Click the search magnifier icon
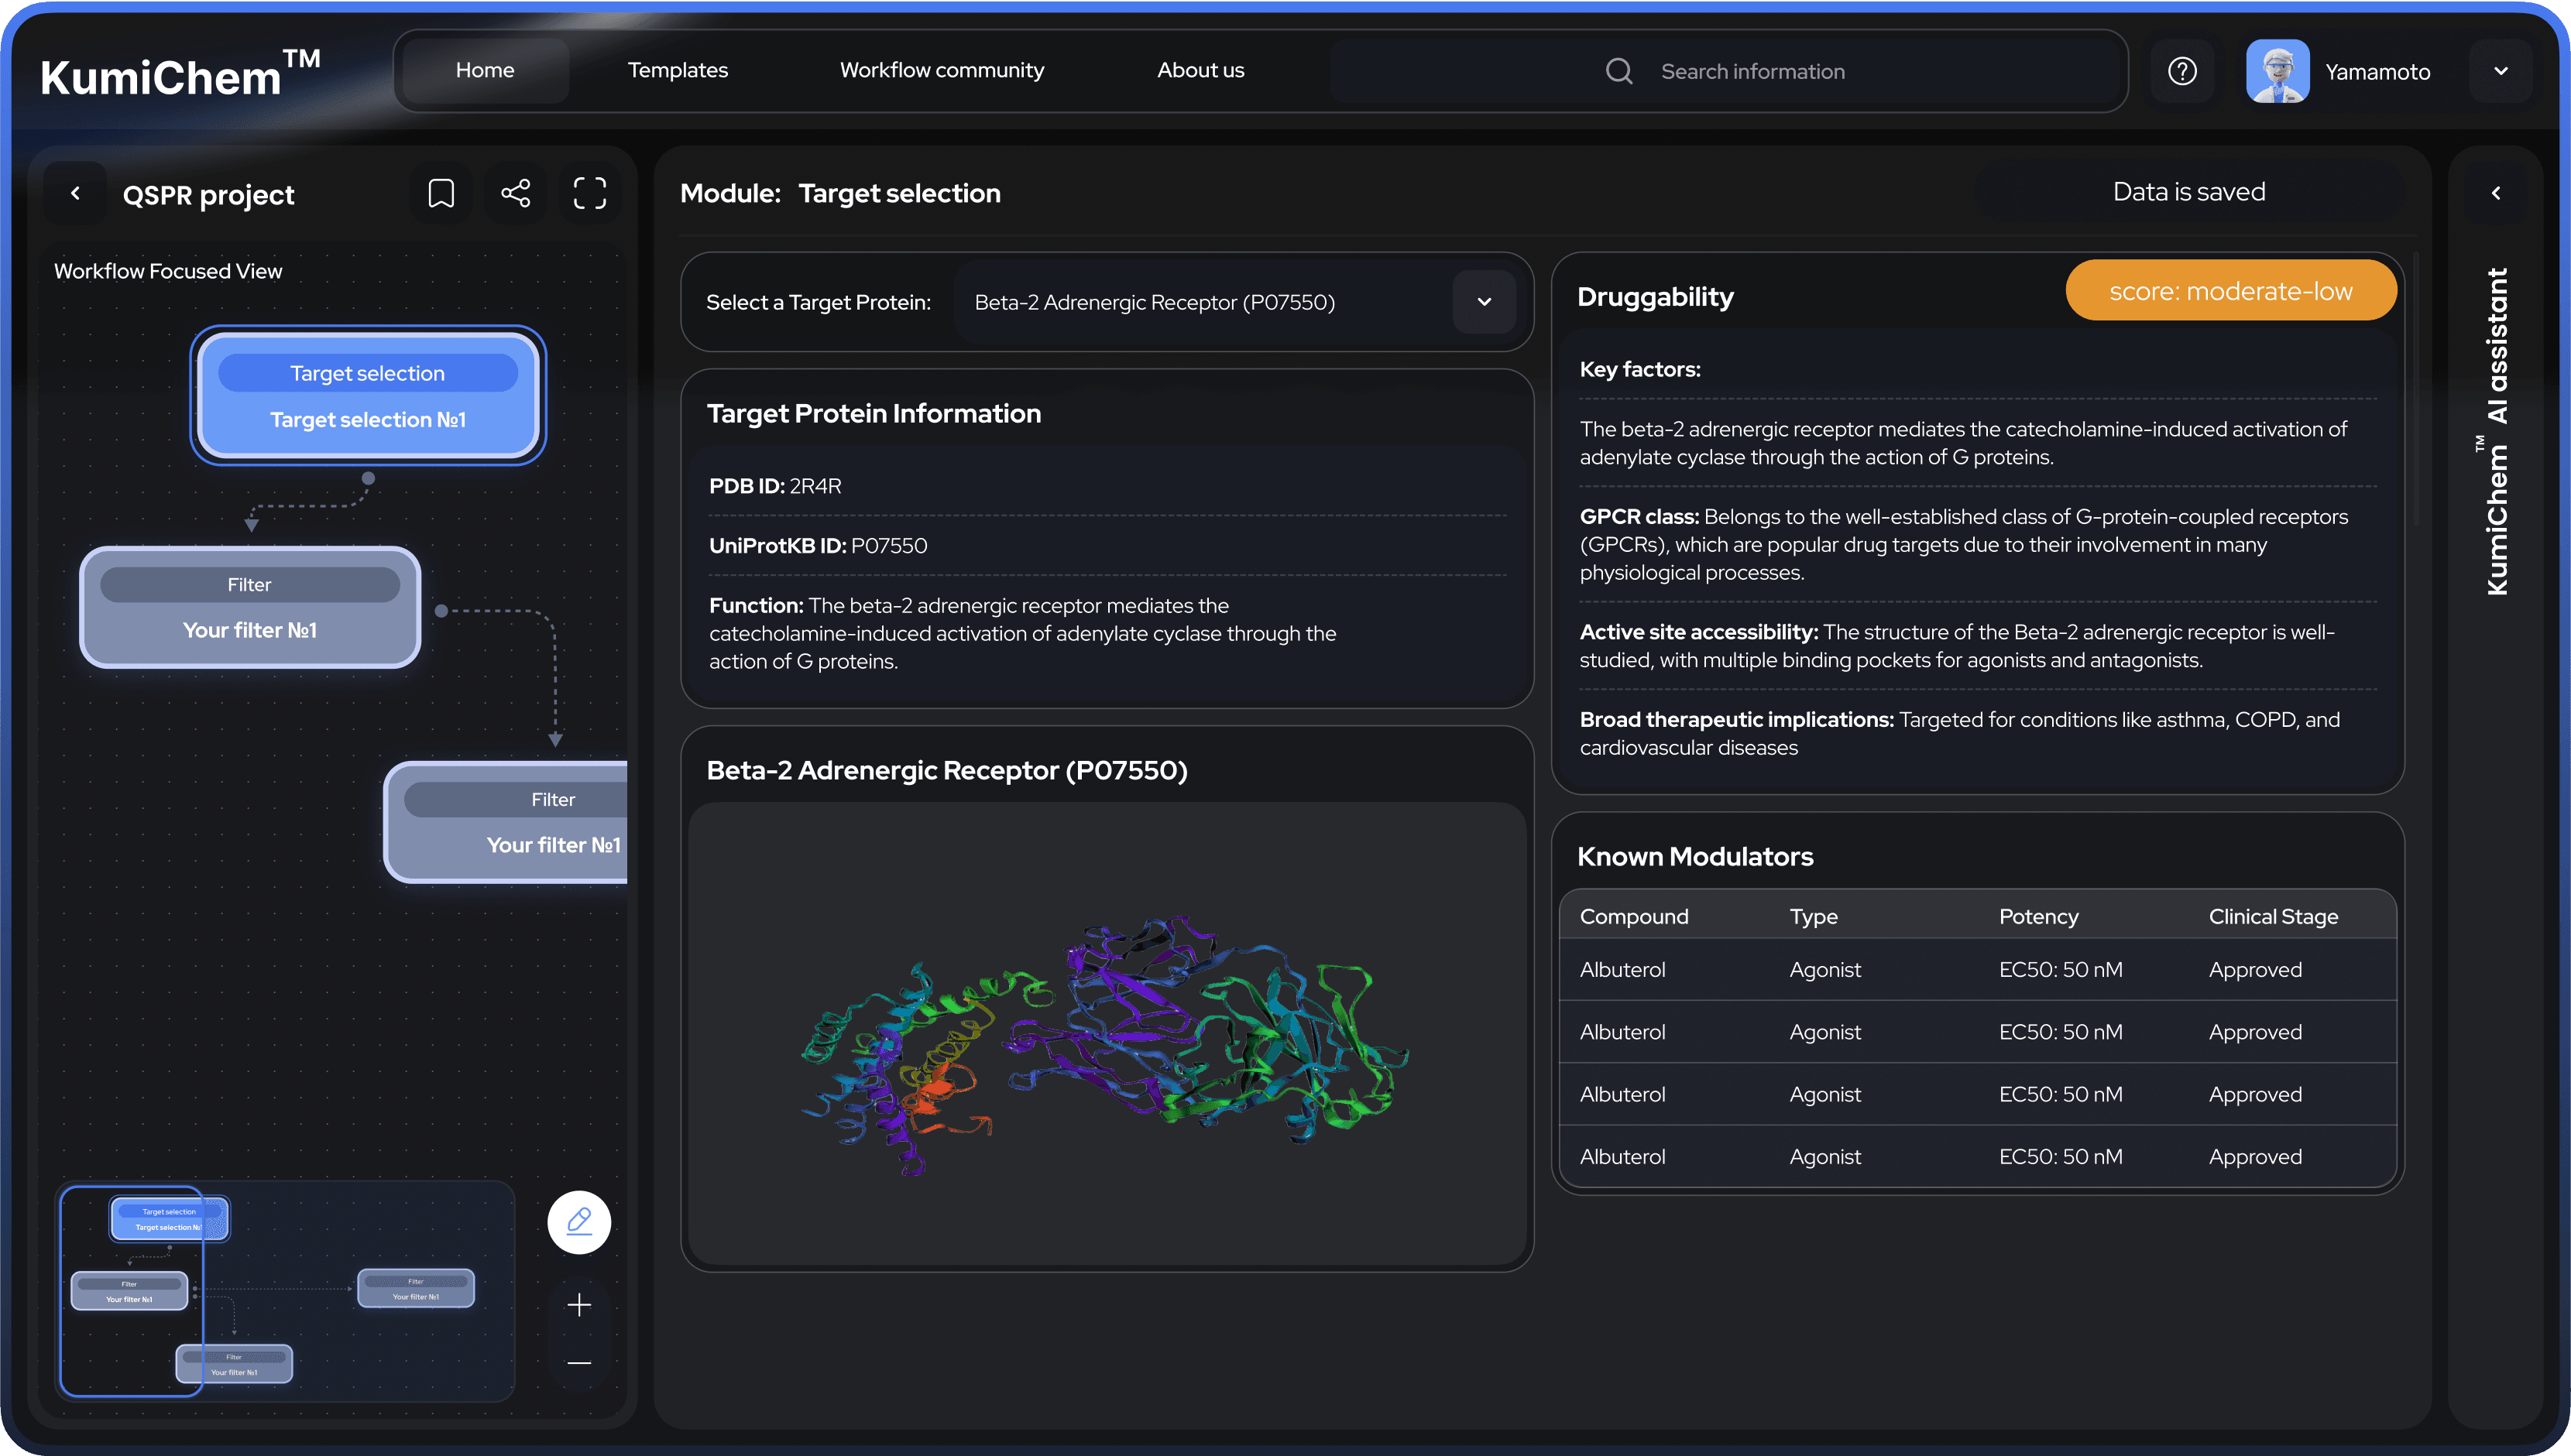The image size is (2571, 1456). click(x=1619, y=70)
